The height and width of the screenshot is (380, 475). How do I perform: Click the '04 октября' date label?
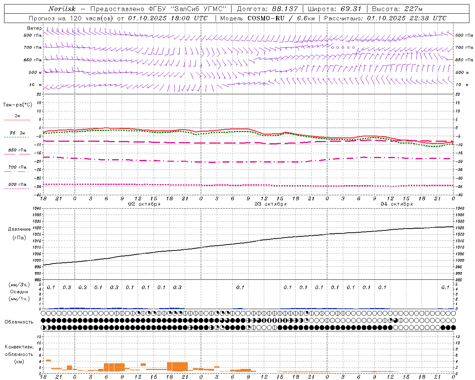pos(397,204)
